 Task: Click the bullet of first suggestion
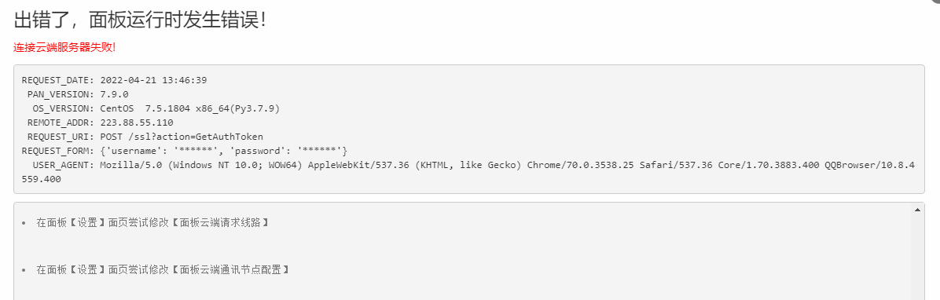23,223
